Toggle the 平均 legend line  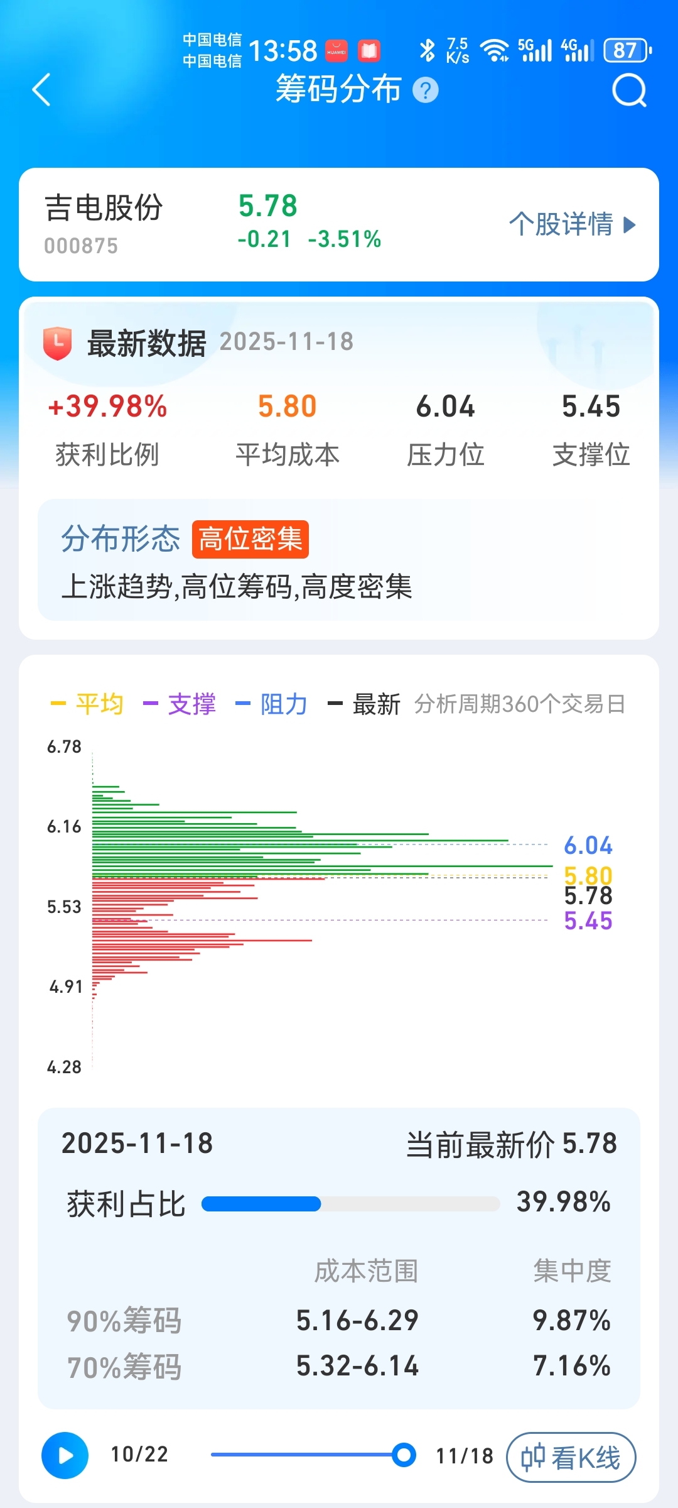pyautogui.click(x=87, y=704)
